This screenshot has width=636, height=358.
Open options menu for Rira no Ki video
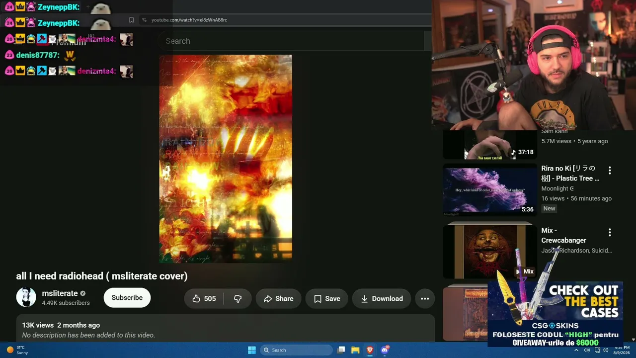point(610,171)
